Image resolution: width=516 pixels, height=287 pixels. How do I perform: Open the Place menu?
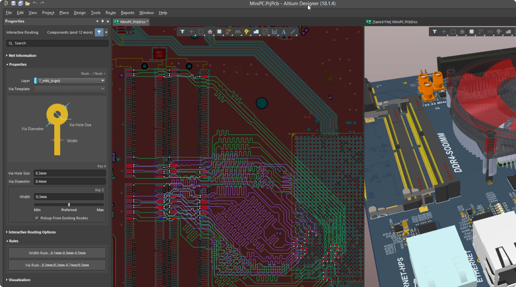point(64,13)
